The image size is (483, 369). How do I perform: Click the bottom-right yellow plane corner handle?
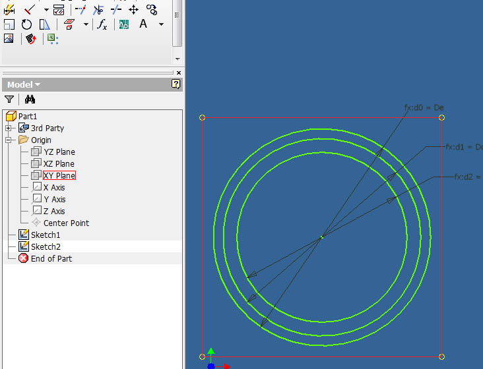(441, 356)
